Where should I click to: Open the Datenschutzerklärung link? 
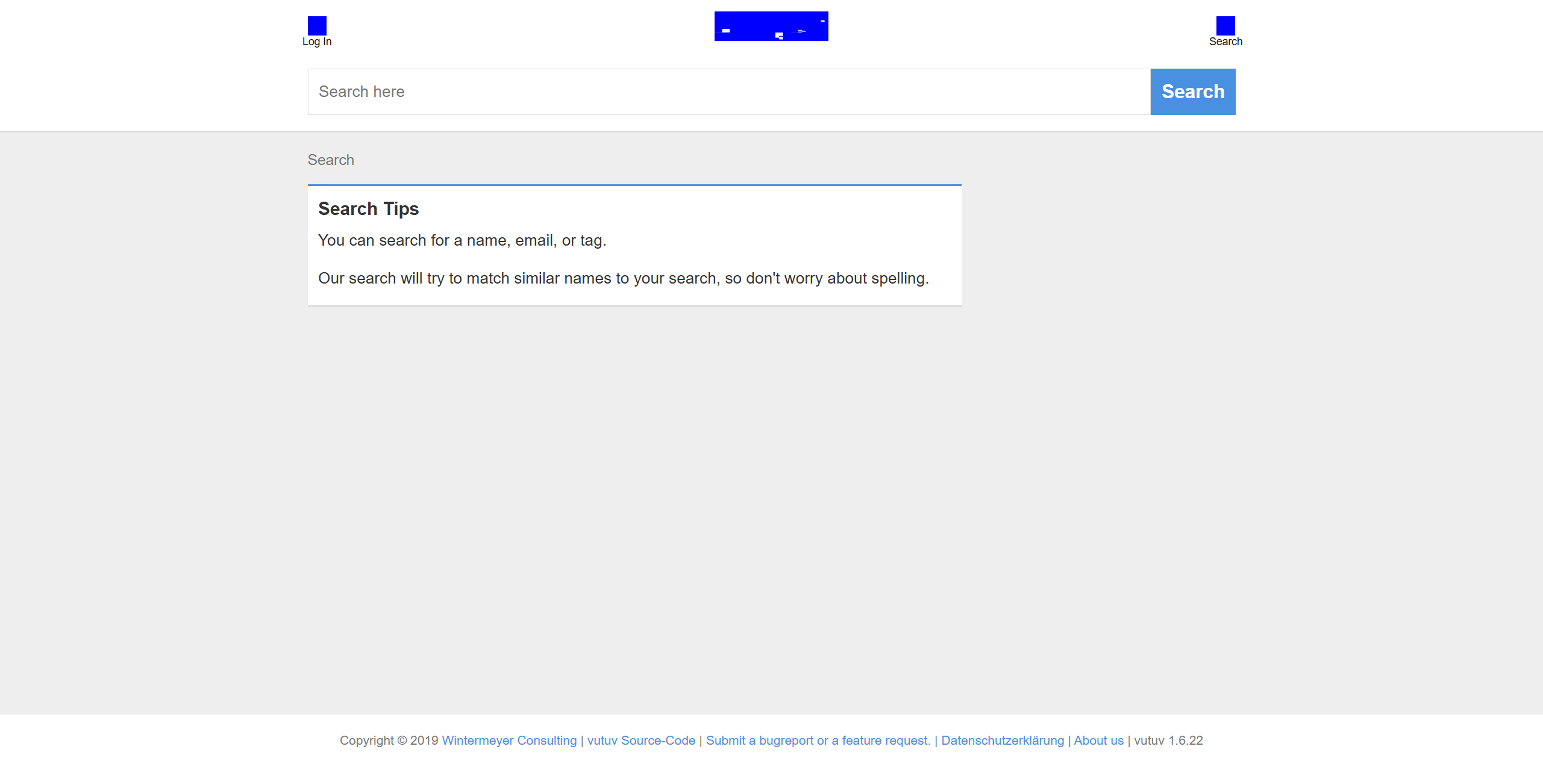click(1003, 741)
